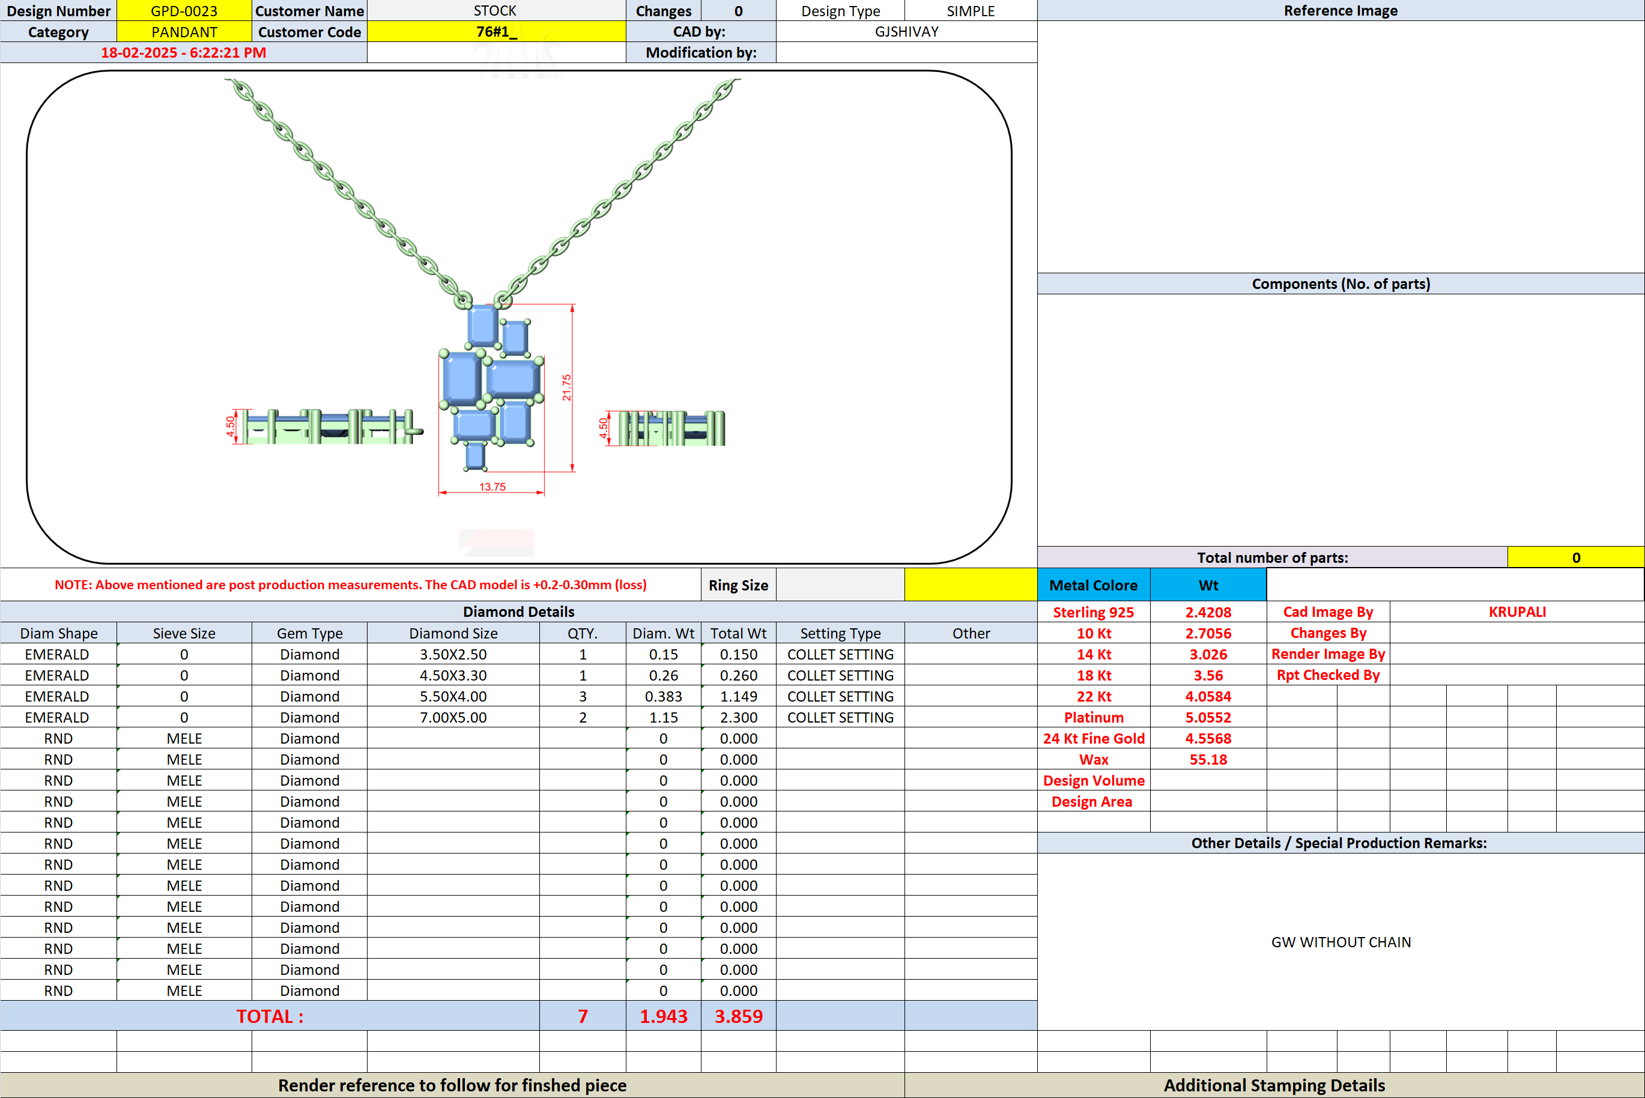Click the left side-view pendant render
The image size is (1645, 1098).
[333, 426]
